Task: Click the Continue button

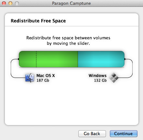Action: click(x=123, y=134)
